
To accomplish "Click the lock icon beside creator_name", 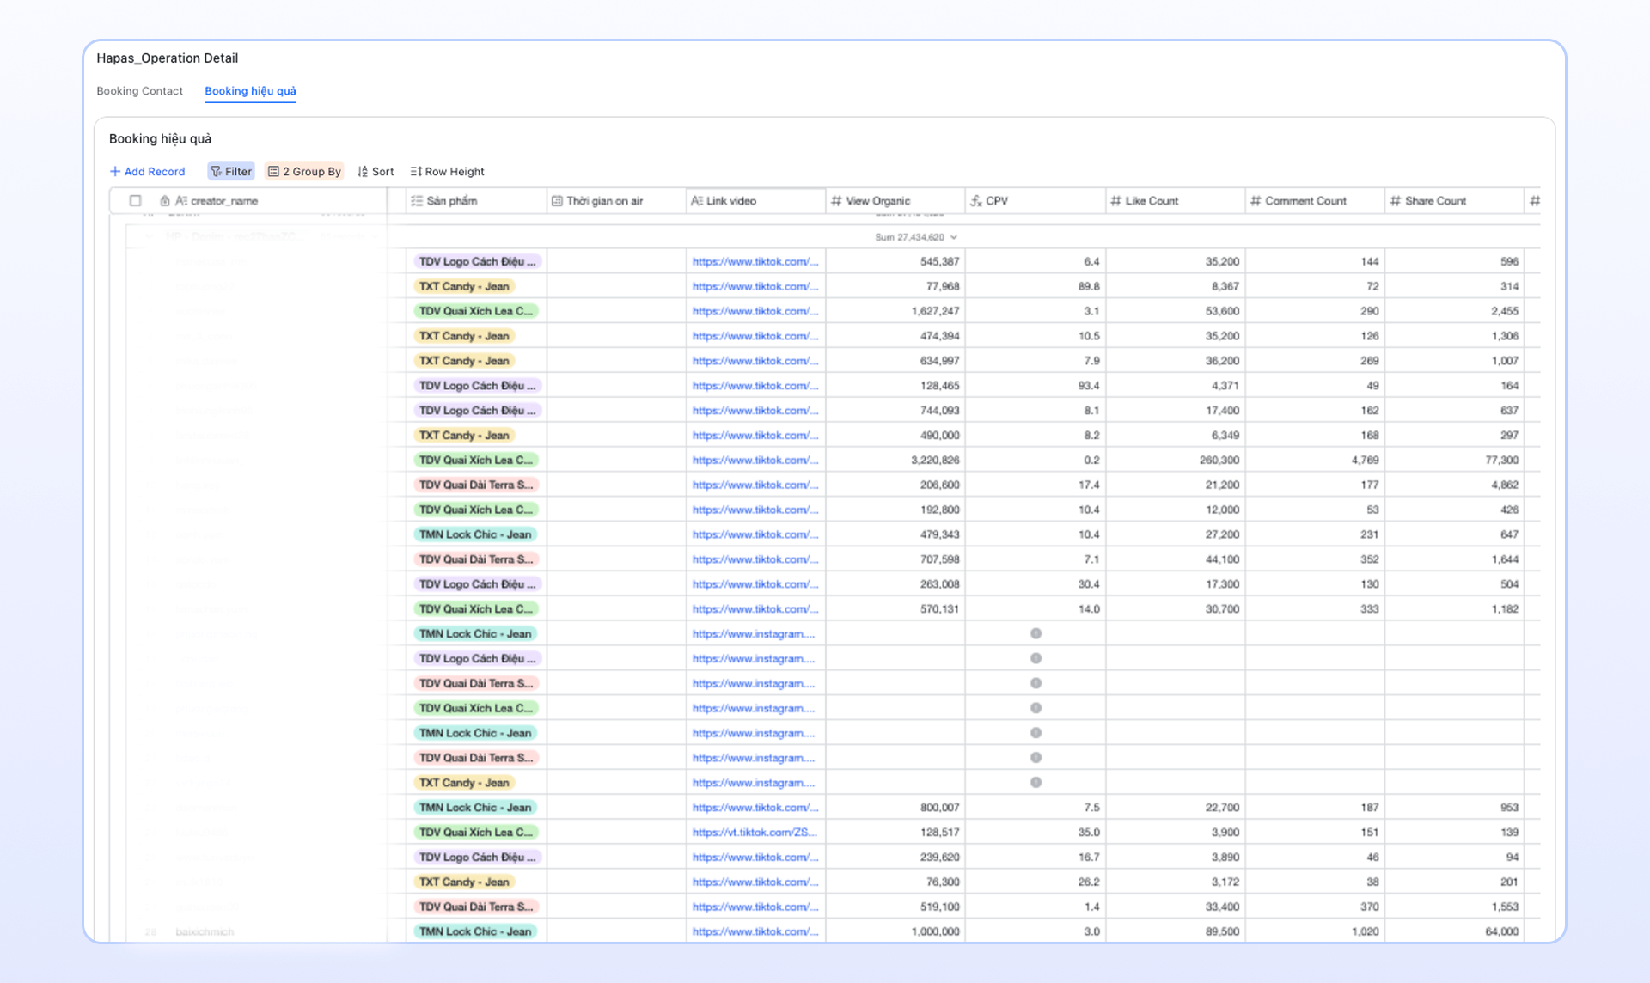I will pos(165,201).
